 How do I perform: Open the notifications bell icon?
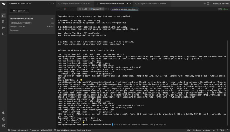227,130
